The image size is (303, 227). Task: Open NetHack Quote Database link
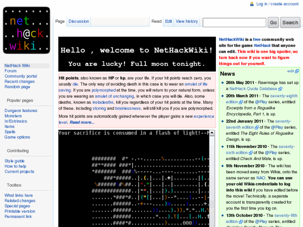click(x=253, y=89)
